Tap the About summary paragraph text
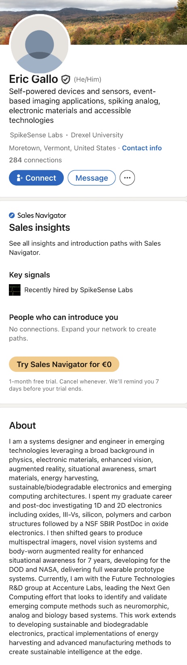Viewport: 187px width, 665px height. (x=92, y=547)
